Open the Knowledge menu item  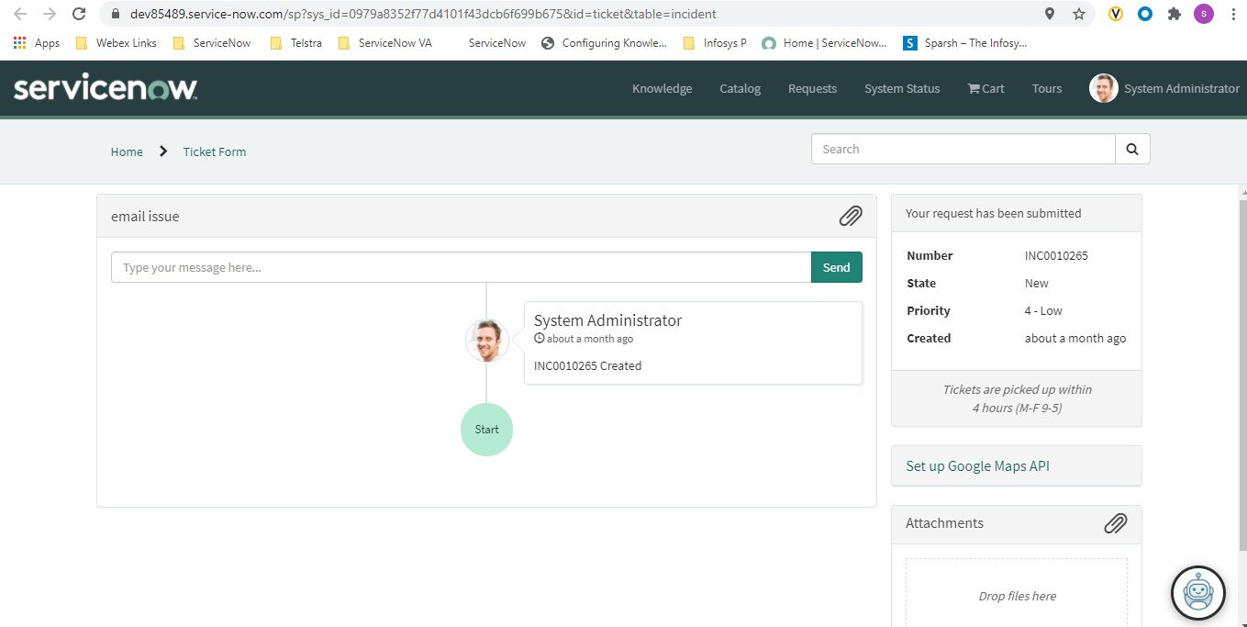pyautogui.click(x=662, y=89)
